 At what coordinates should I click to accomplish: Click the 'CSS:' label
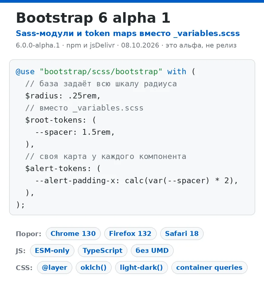pyautogui.click(x=24, y=268)
